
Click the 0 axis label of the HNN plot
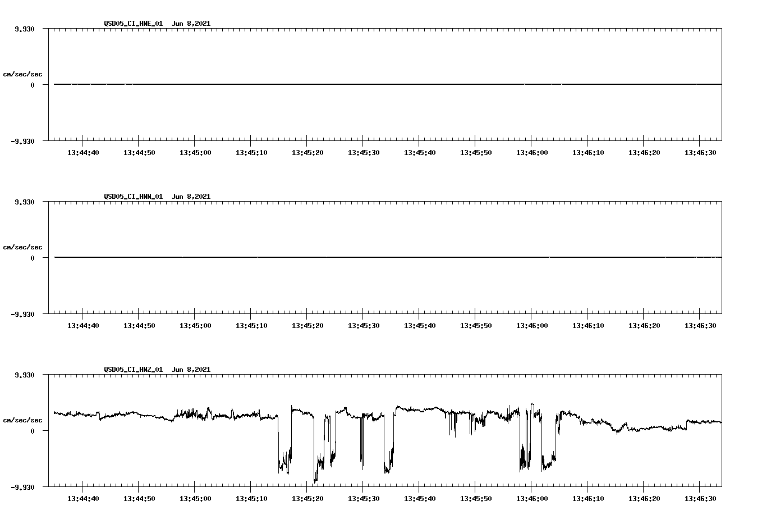point(33,258)
